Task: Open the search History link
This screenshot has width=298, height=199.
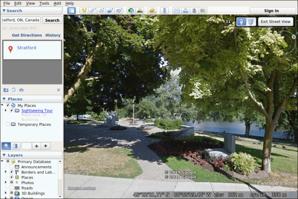Action: (x=53, y=35)
